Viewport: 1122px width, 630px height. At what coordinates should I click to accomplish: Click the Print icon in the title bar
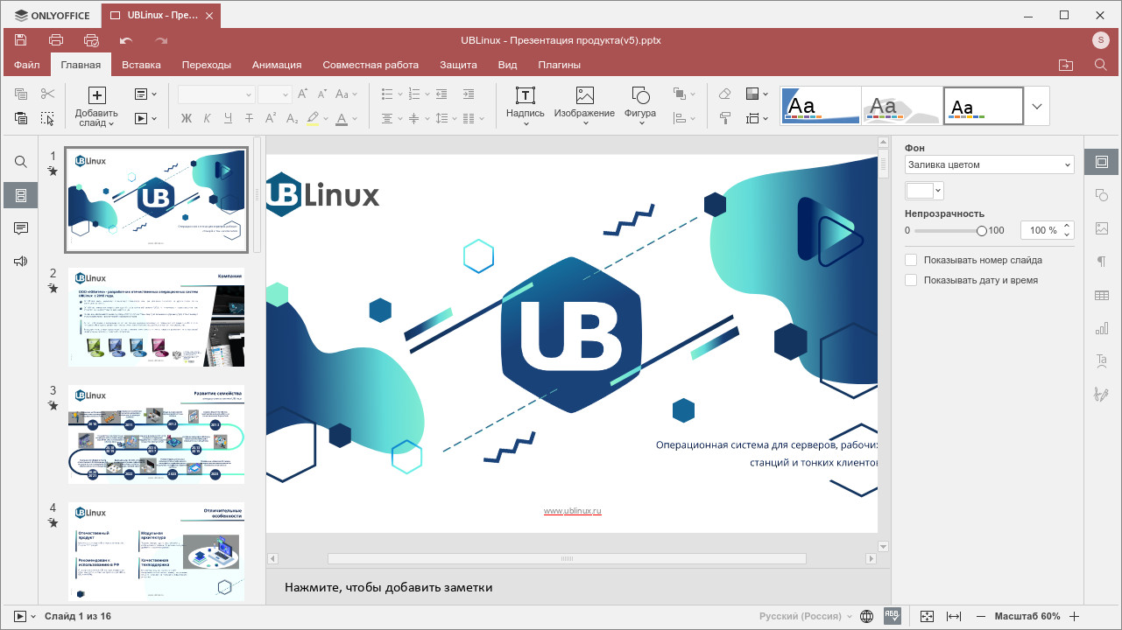coord(56,40)
